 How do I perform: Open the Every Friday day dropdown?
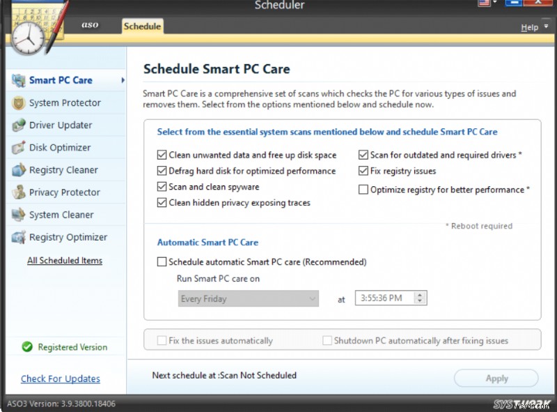248,298
